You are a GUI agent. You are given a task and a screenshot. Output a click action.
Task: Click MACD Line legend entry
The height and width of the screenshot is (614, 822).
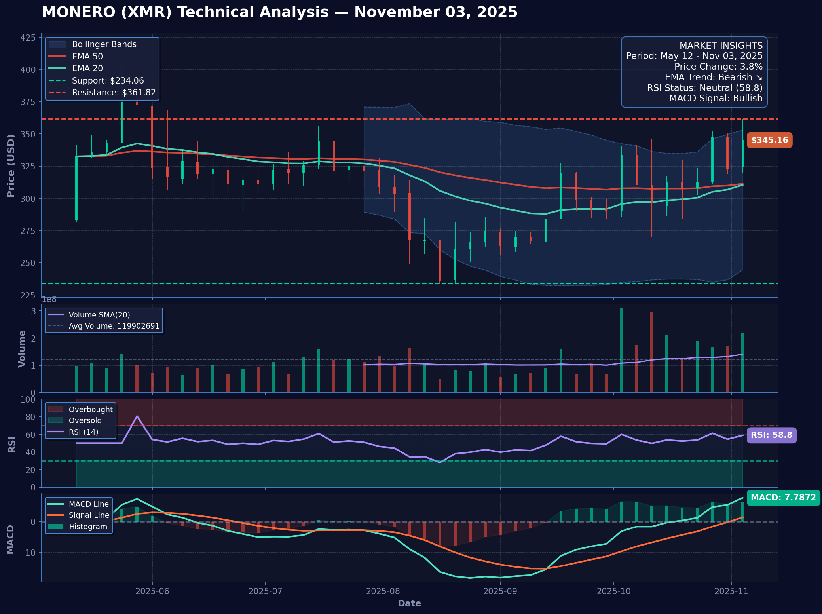tap(88, 504)
